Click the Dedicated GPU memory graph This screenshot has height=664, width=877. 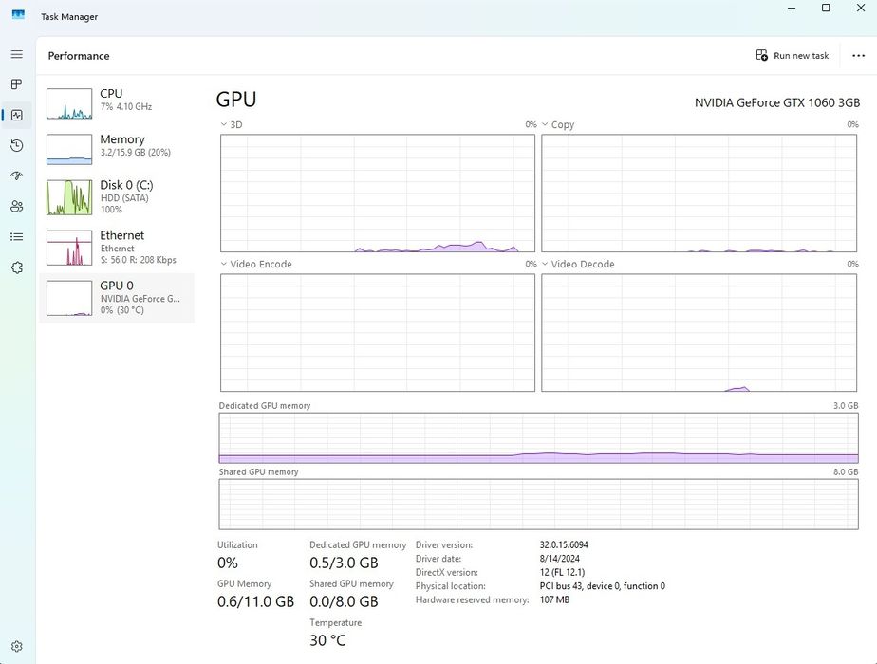pyautogui.click(x=538, y=438)
